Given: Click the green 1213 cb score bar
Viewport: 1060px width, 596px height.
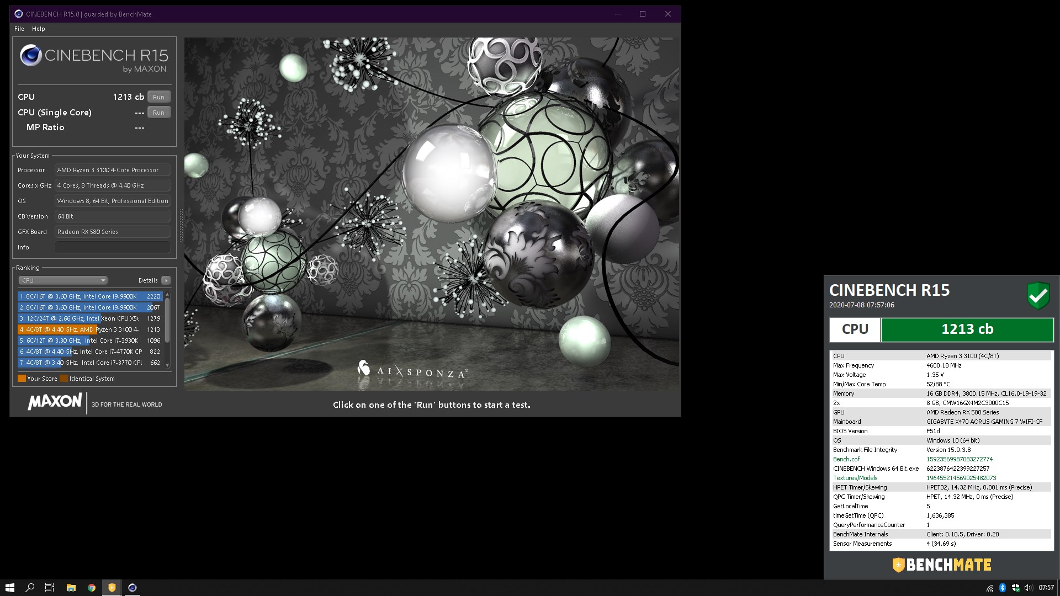Looking at the screenshot, I should [967, 329].
